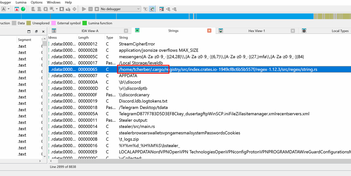Terminate the process with the stop button
This screenshot has height=176, width=351.
[x=97, y=9]
